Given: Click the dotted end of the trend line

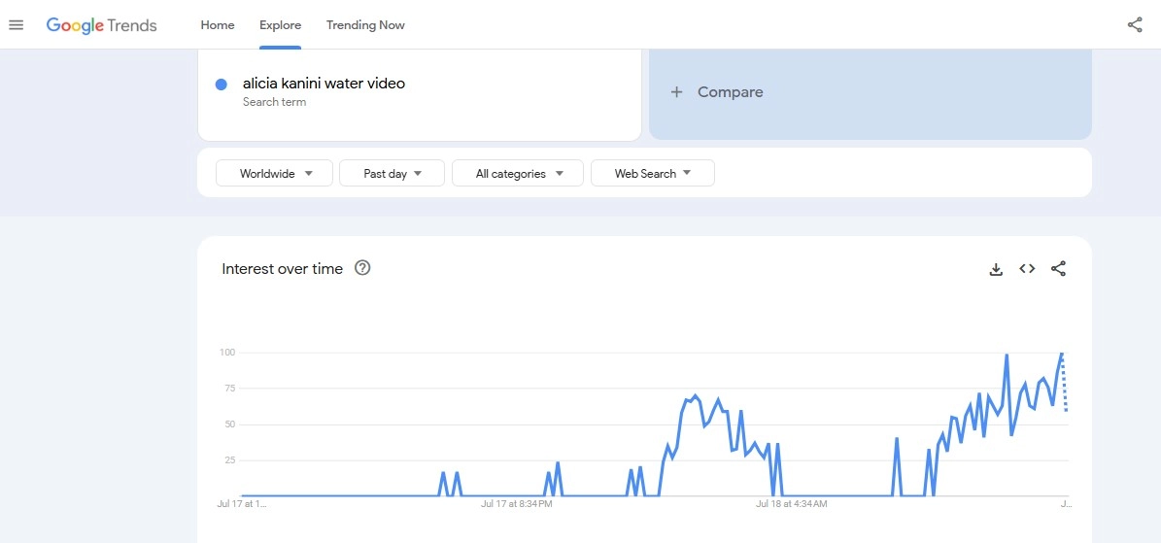Looking at the screenshot, I should pyautogui.click(x=1065, y=389).
